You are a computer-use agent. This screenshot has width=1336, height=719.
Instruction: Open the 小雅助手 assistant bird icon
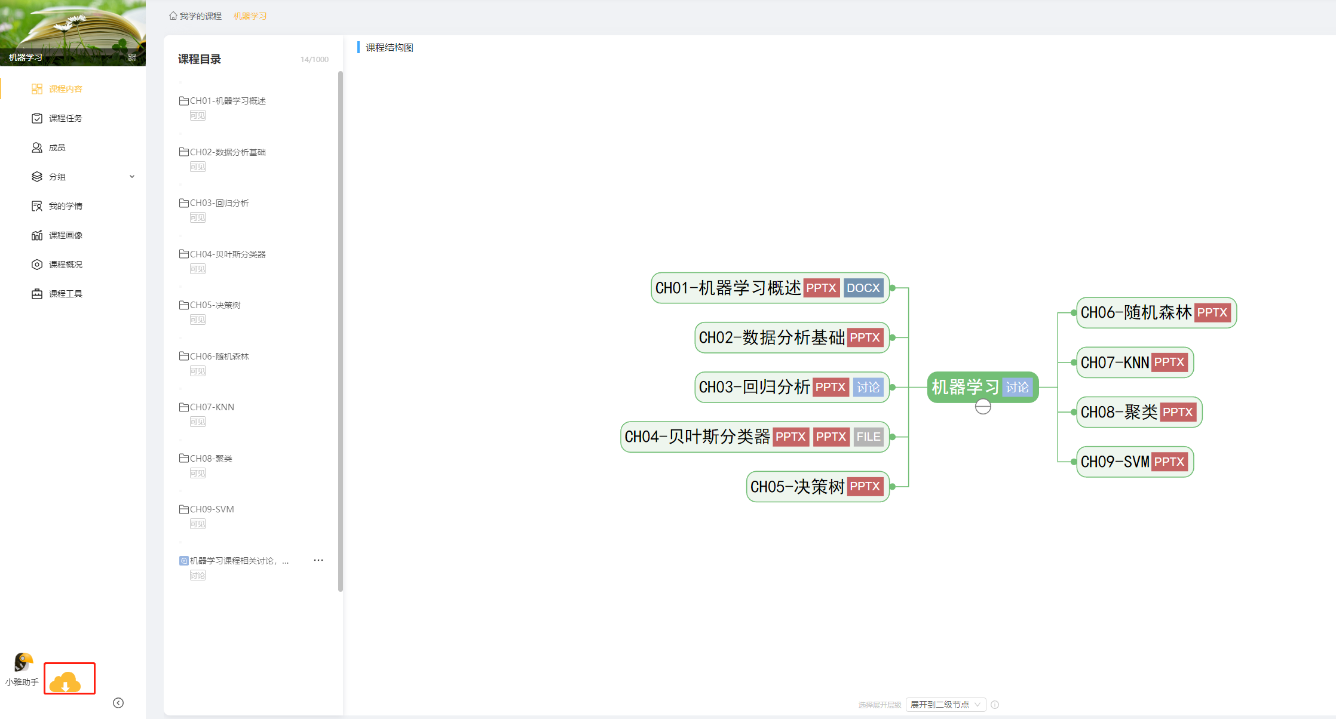coord(23,663)
